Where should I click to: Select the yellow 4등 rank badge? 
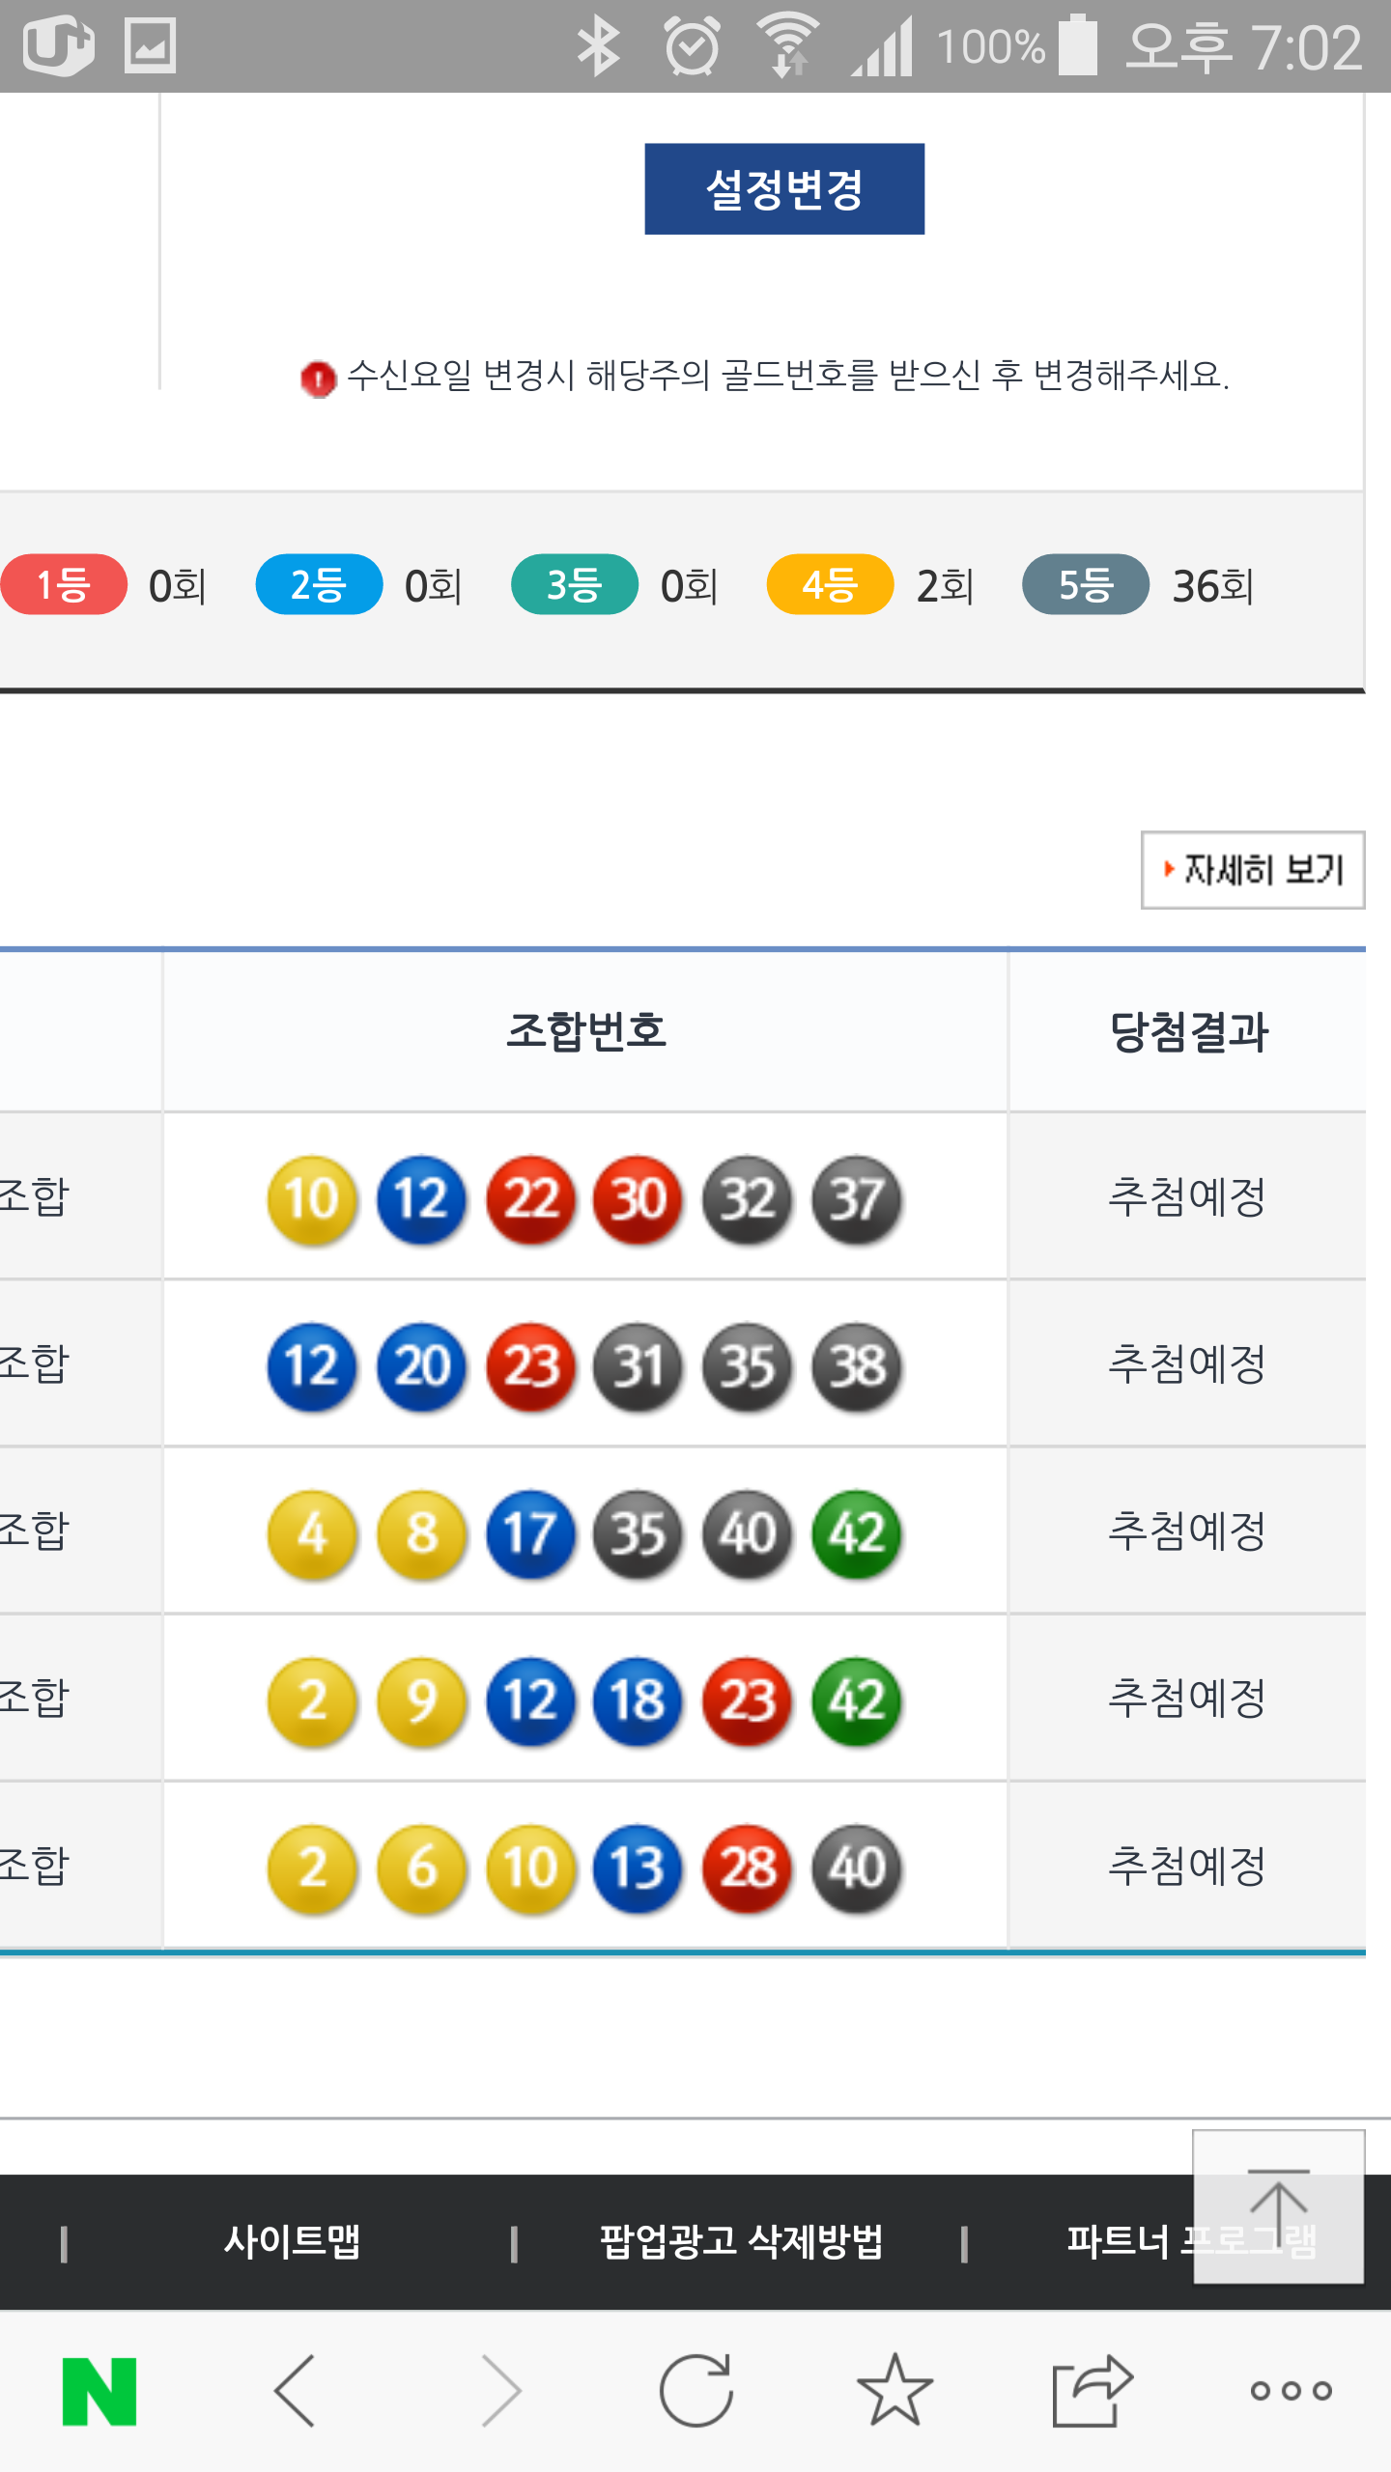click(x=830, y=585)
